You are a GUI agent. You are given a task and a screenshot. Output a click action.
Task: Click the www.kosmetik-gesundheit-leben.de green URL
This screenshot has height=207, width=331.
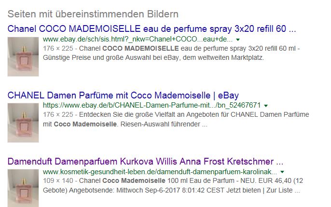[x=160, y=172]
